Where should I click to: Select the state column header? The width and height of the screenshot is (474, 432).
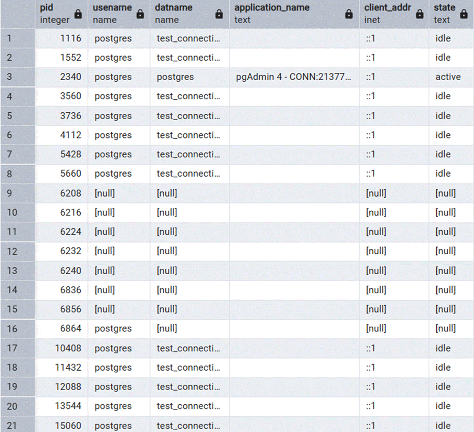[451, 14]
